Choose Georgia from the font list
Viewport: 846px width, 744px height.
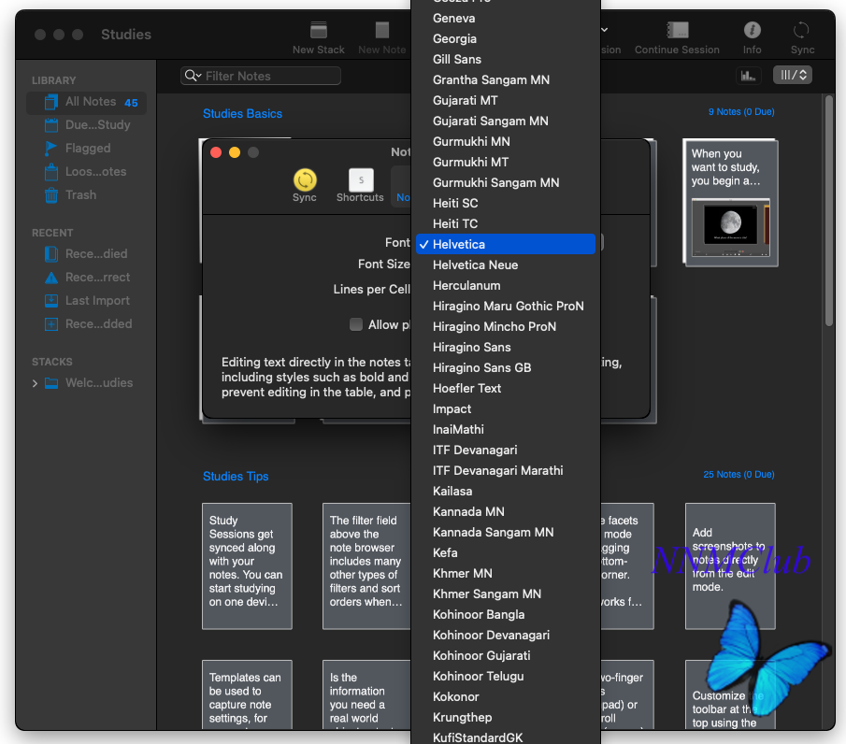506,39
